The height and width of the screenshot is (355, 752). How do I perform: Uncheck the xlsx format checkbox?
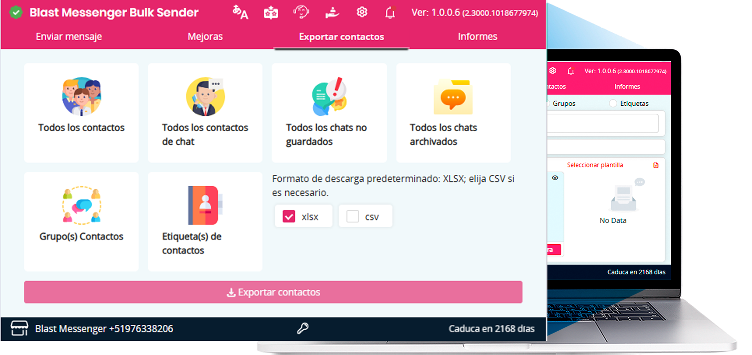point(289,217)
